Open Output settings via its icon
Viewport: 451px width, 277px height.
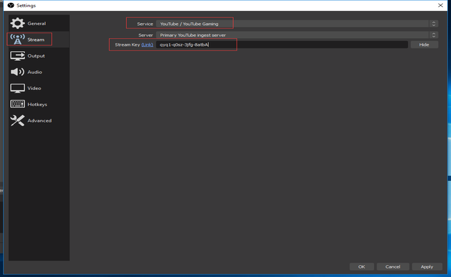coord(17,56)
